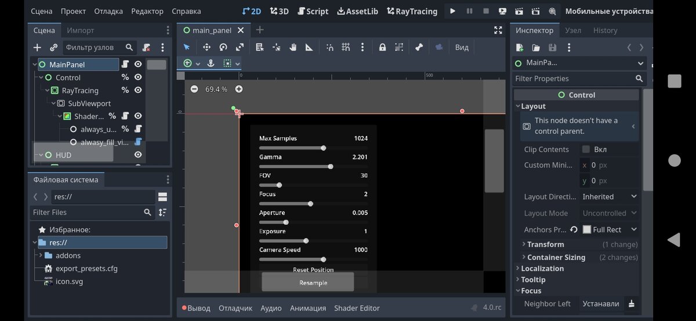Toggle smart snap magnet icon

[x=329, y=48]
